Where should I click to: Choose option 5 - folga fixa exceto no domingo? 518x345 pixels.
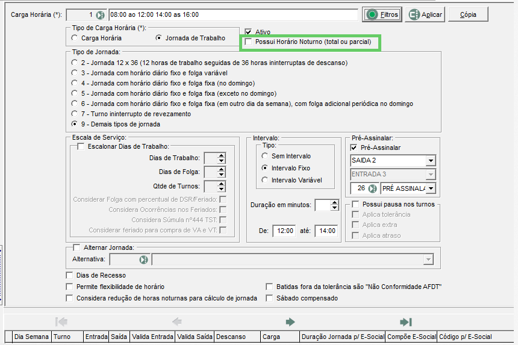(75, 93)
